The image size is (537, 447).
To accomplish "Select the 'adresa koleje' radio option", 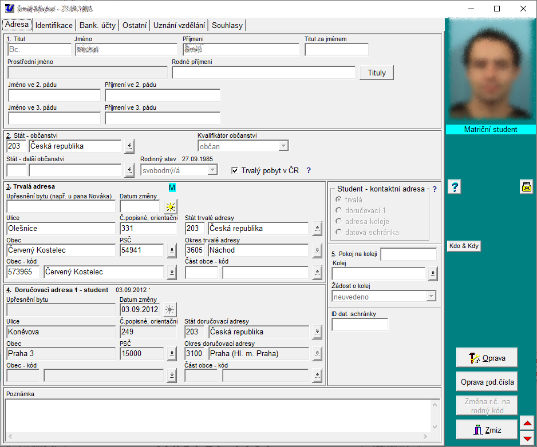I will [x=339, y=221].
